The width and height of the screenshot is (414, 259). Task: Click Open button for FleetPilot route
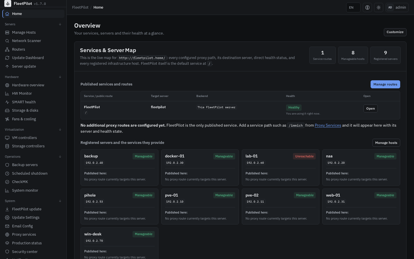371,108
